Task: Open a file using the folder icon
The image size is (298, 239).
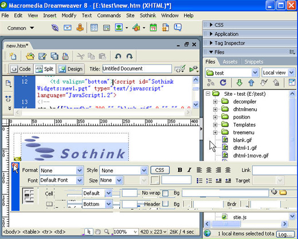Action: (x=30, y=56)
